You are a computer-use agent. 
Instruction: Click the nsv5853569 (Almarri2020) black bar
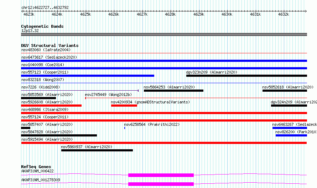coord(38,98)
